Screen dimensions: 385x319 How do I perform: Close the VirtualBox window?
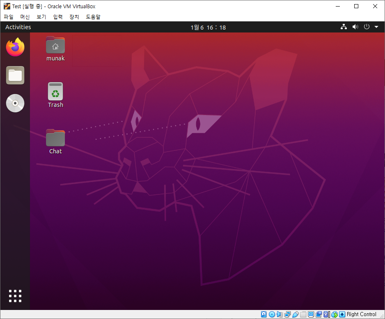(x=375, y=6)
